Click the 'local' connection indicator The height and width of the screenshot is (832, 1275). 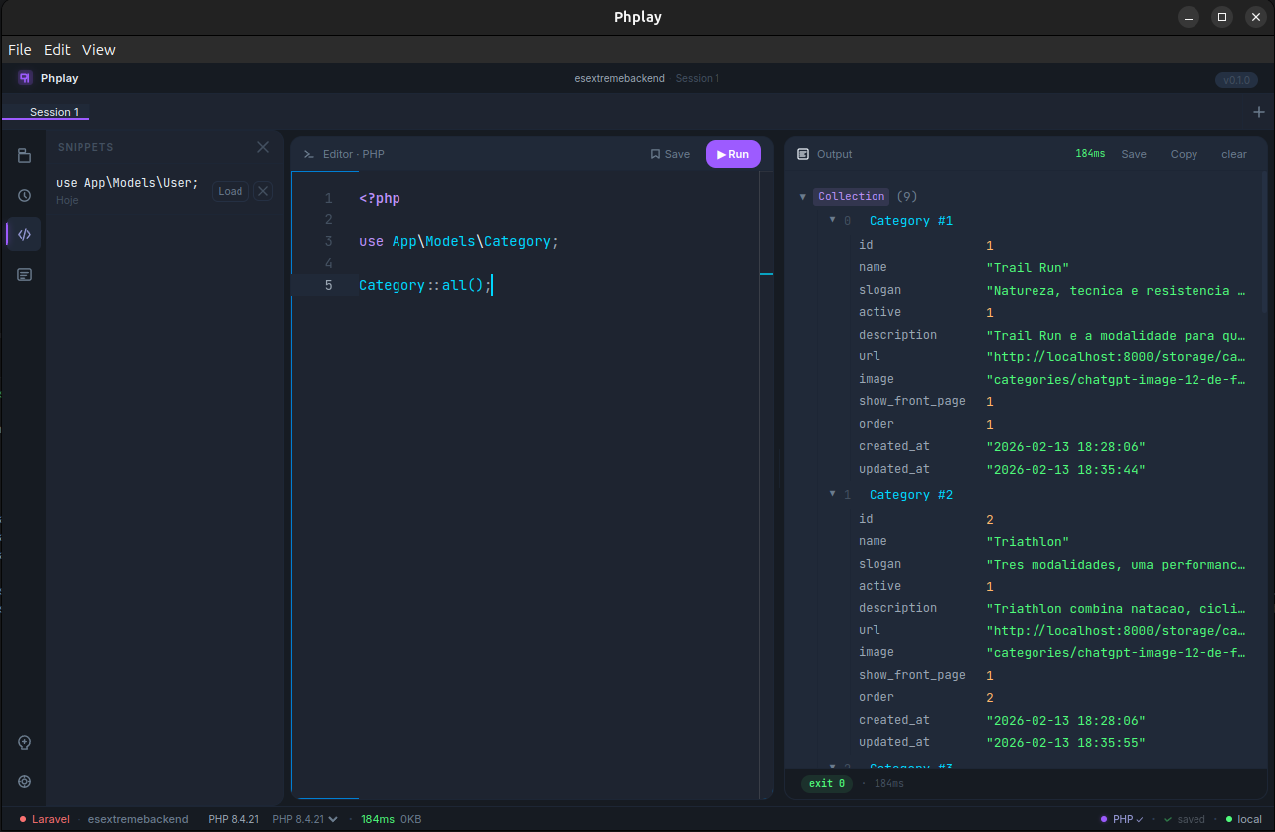click(x=1243, y=819)
